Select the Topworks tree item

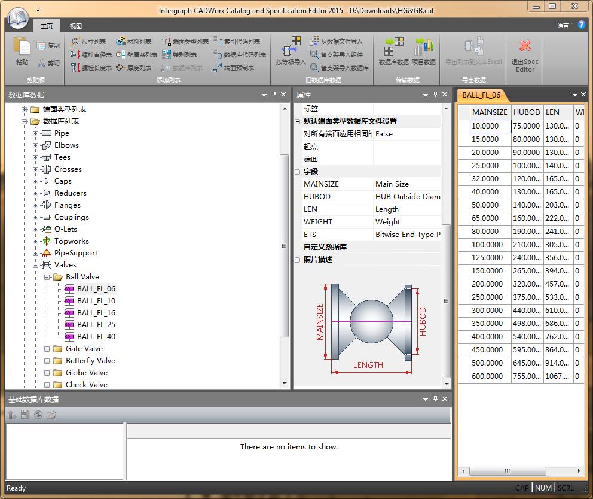(x=72, y=241)
